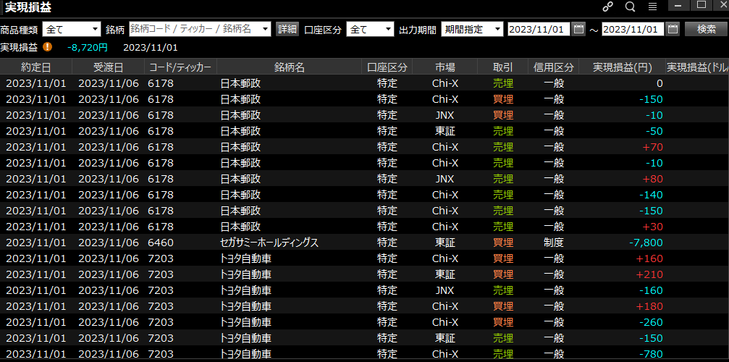Click the 0 profit cell in first row
This screenshot has height=362, width=729.
point(660,84)
